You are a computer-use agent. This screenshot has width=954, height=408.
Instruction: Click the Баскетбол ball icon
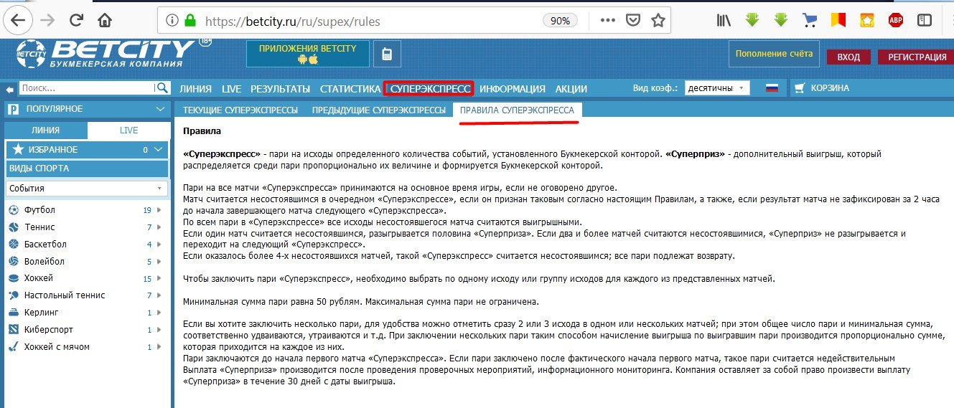tap(14, 245)
